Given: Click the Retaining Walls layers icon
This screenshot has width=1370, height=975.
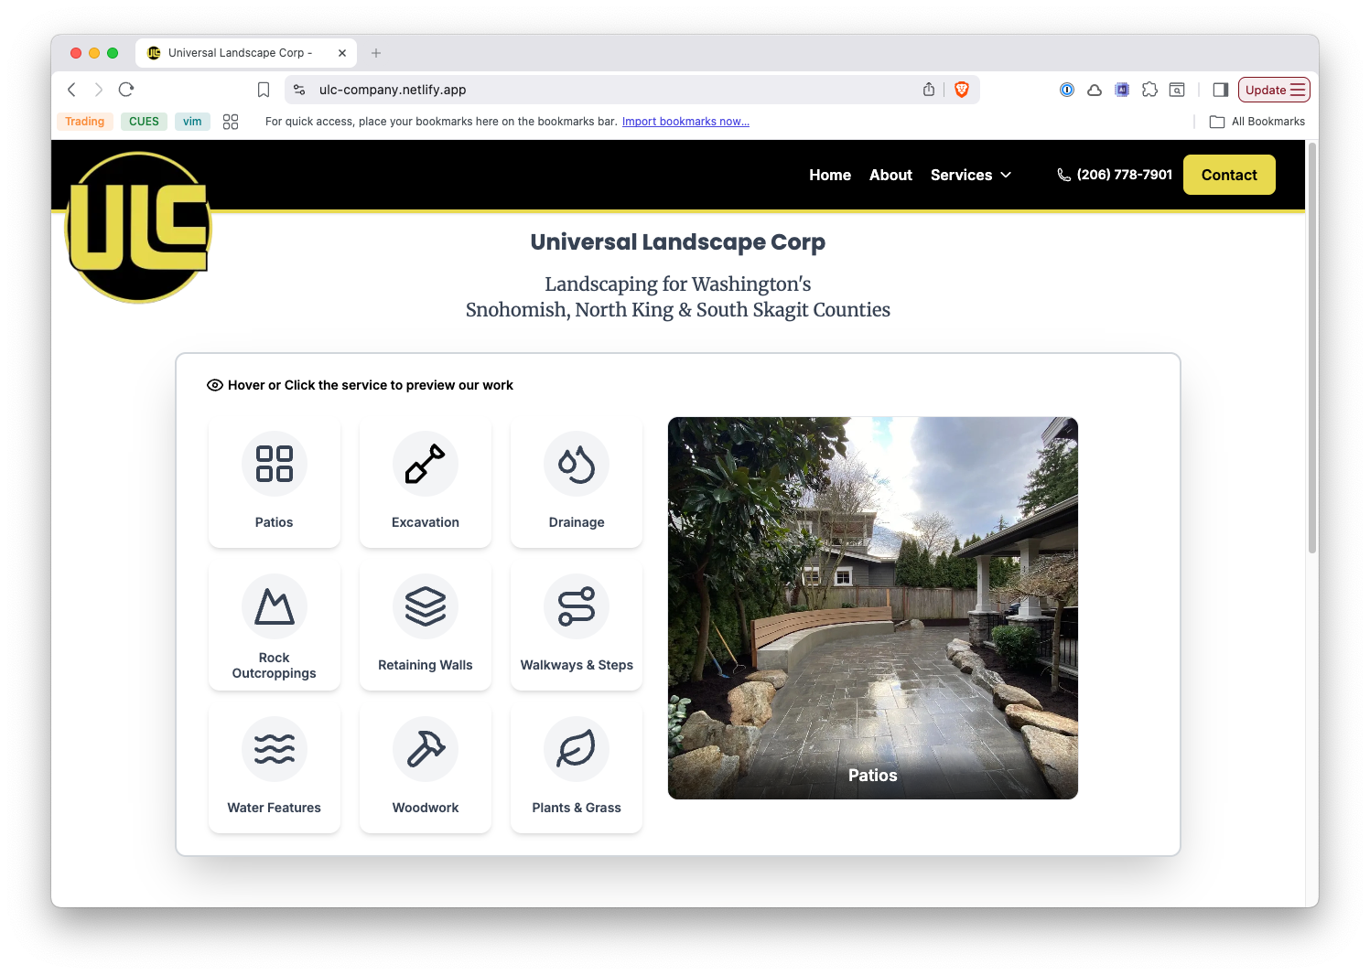Looking at the screenshot, I should coord(425,606).
